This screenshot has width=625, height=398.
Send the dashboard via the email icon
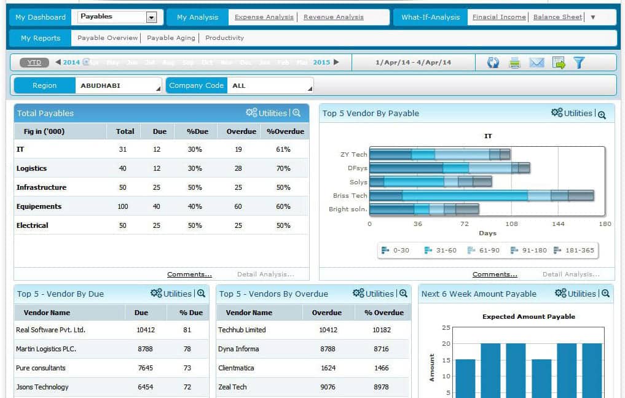point(537,63)
